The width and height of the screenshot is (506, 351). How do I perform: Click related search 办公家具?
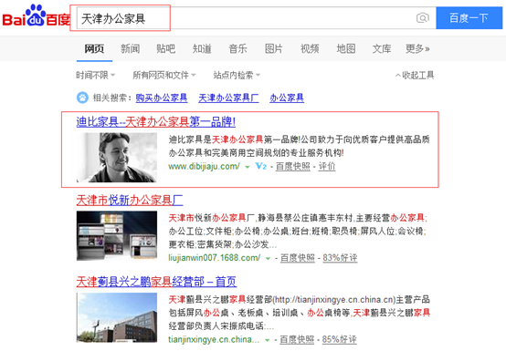point(287,98)
